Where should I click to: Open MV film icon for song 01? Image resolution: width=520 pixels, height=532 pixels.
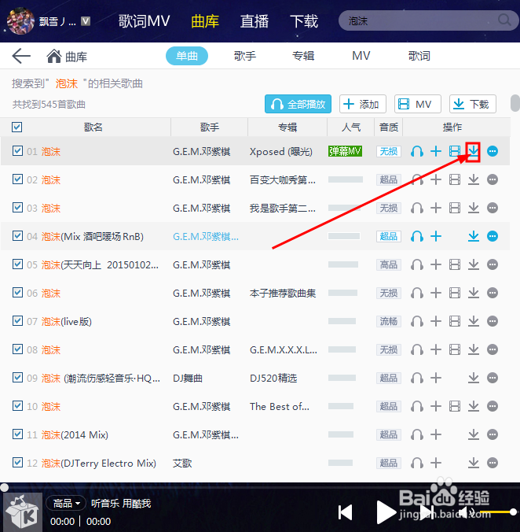click(x=455, y=151)
